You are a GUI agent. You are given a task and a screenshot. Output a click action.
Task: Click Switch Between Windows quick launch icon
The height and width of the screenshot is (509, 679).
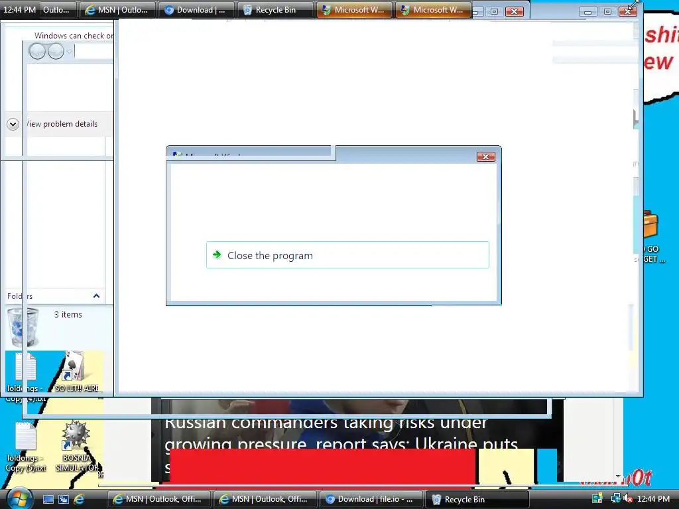pos(63,499)
